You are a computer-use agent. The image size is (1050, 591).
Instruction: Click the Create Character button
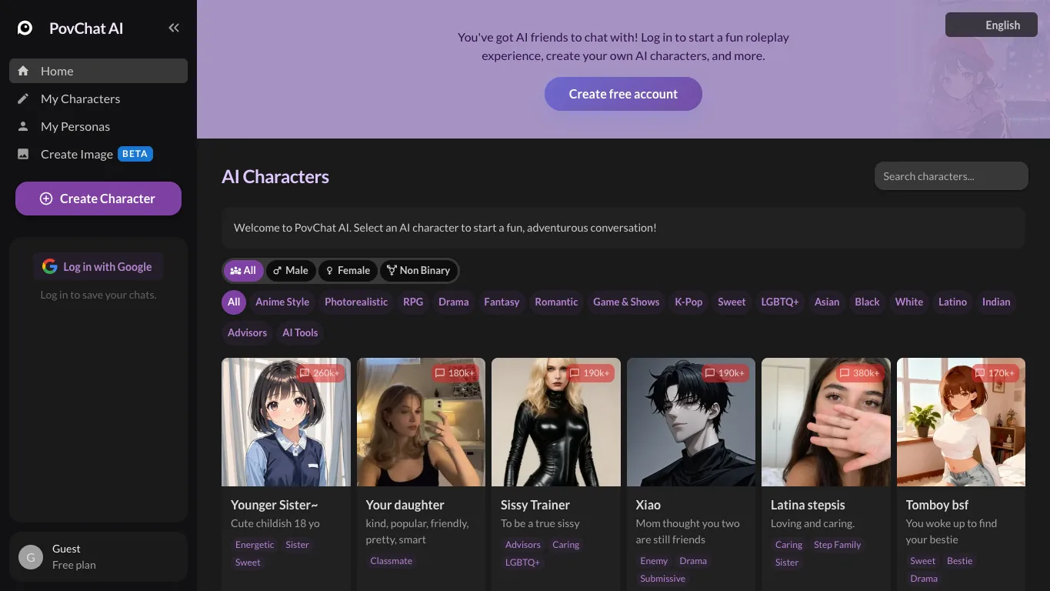(98, 199)
